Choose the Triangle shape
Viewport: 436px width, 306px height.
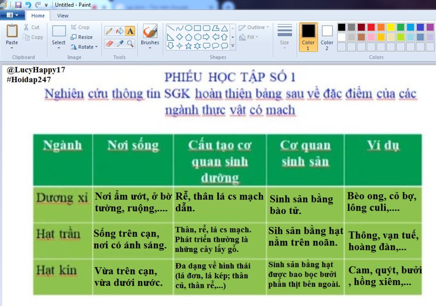(224, 28)
